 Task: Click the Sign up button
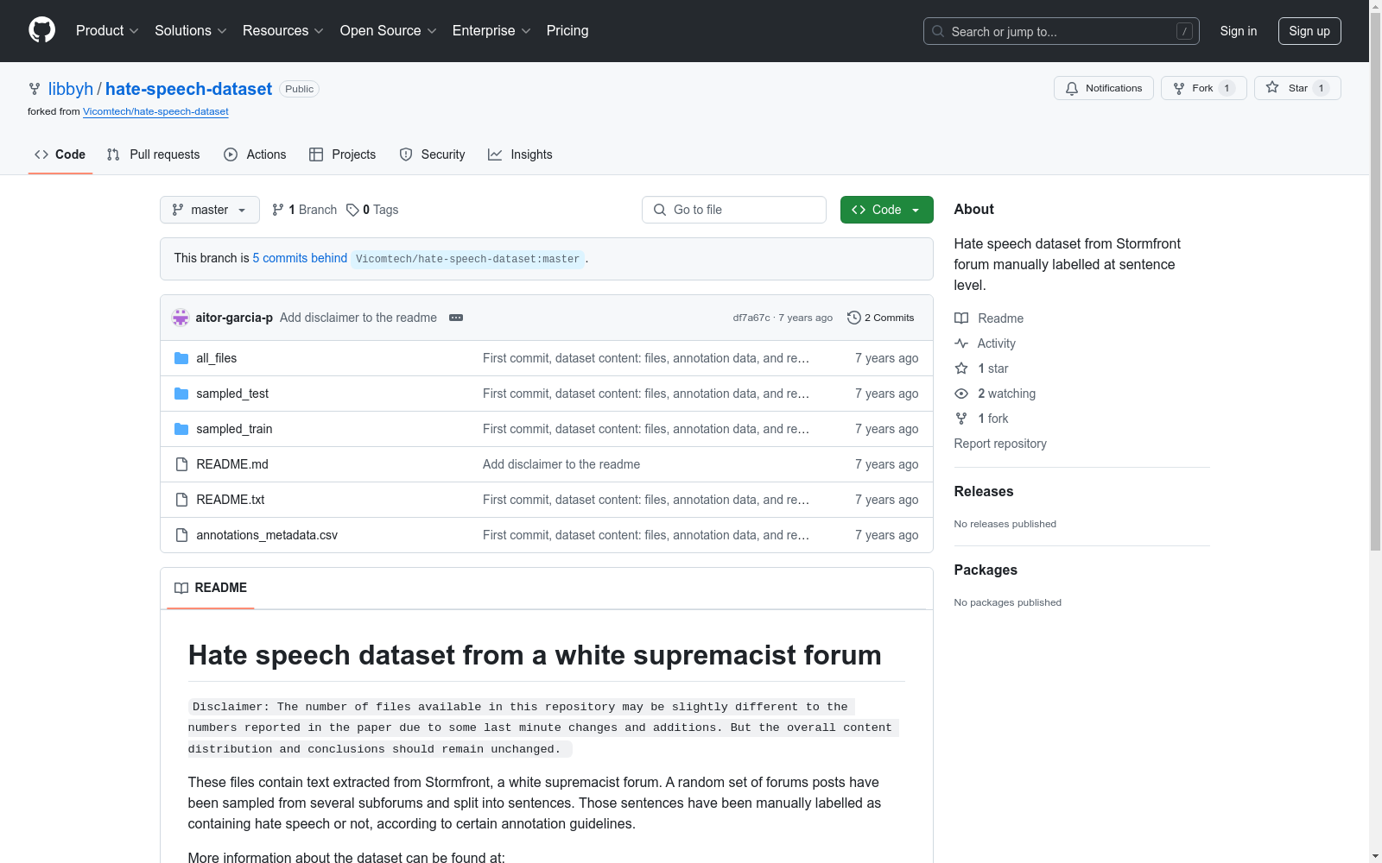click(1309, 31)
